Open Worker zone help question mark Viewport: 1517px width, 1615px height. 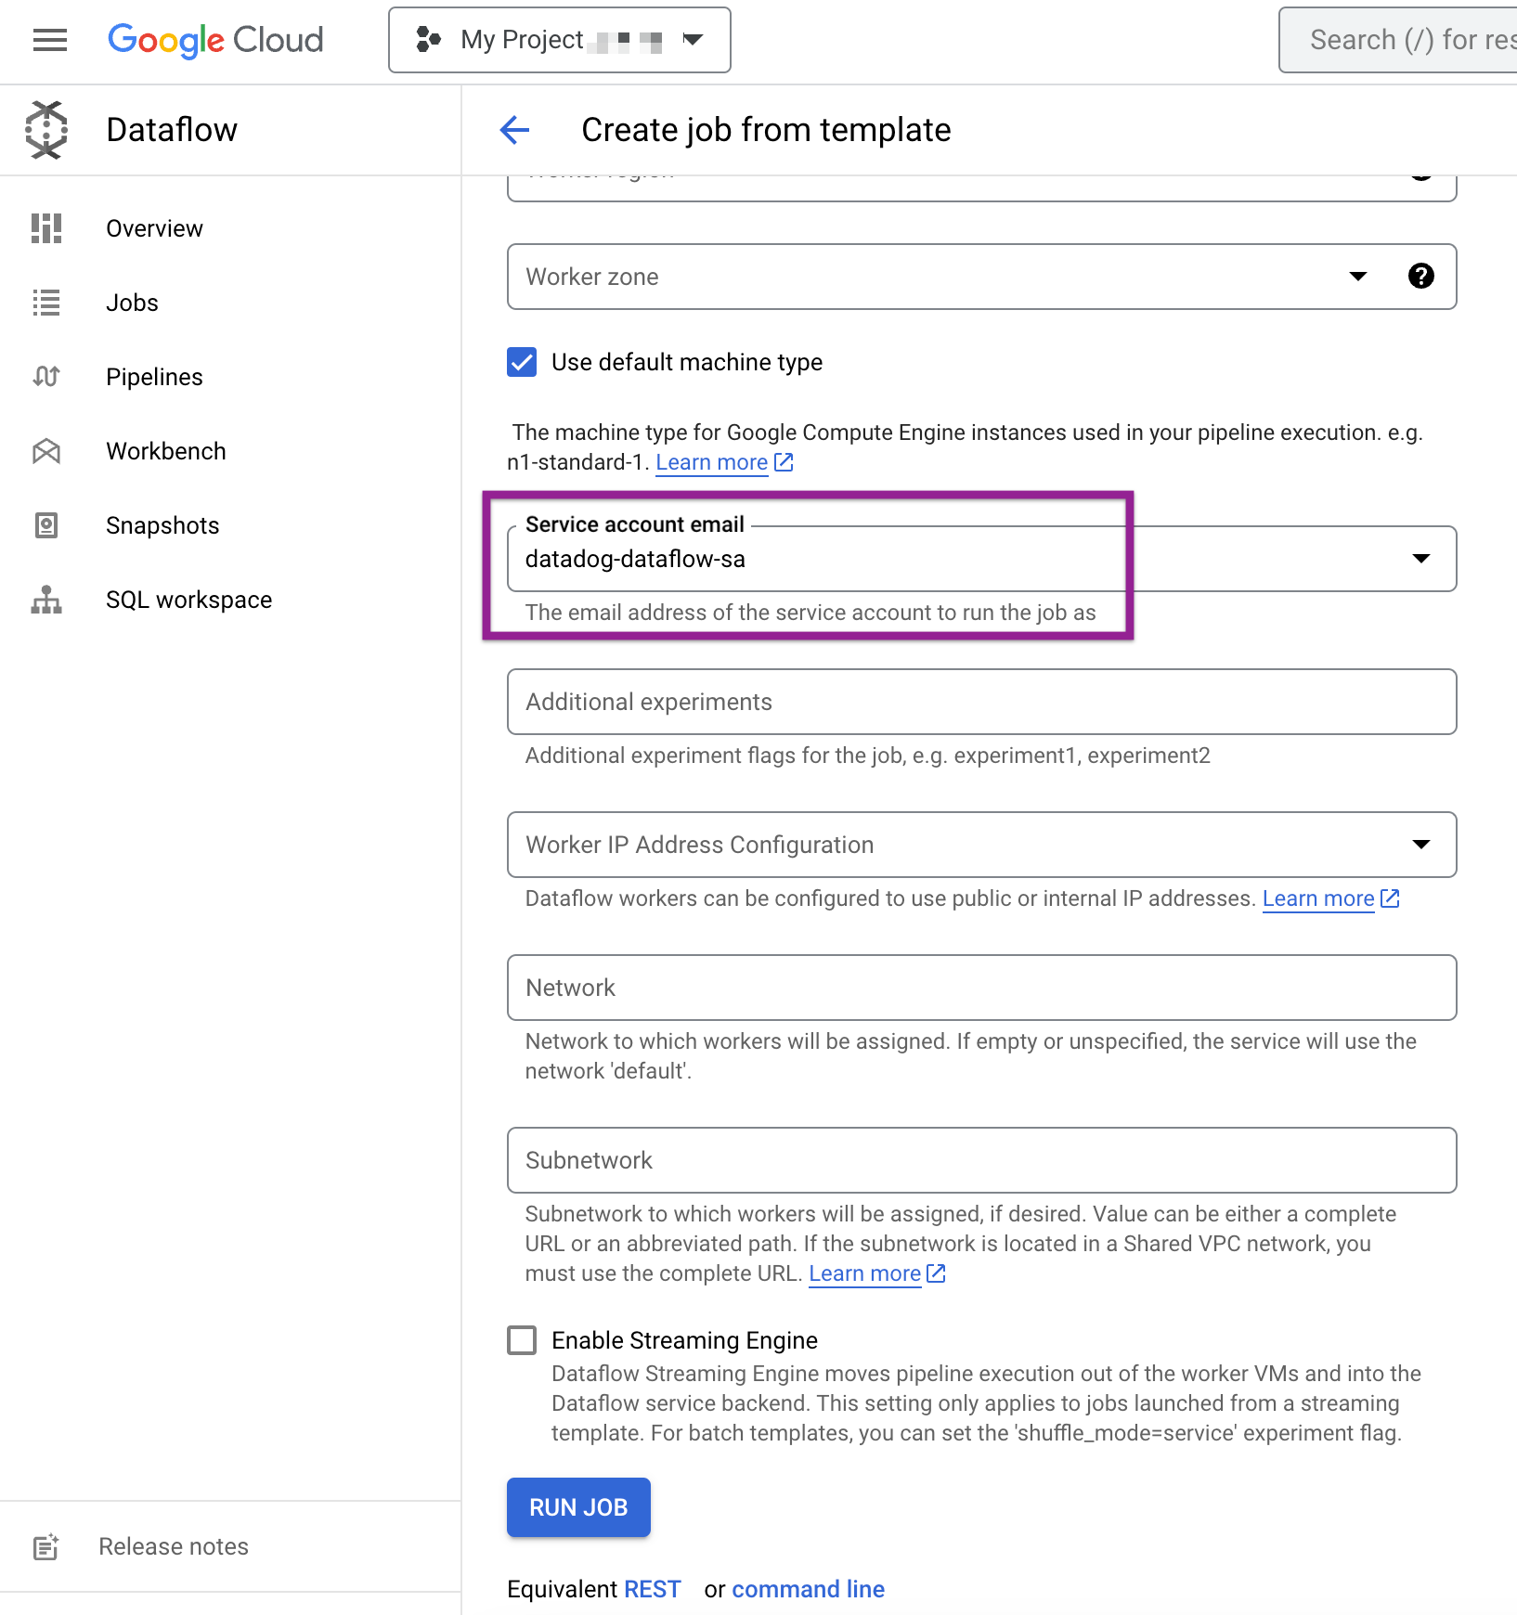1420,276
